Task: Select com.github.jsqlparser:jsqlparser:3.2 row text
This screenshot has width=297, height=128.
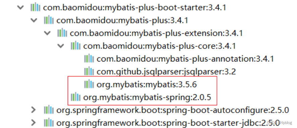Action: point(166,72)
